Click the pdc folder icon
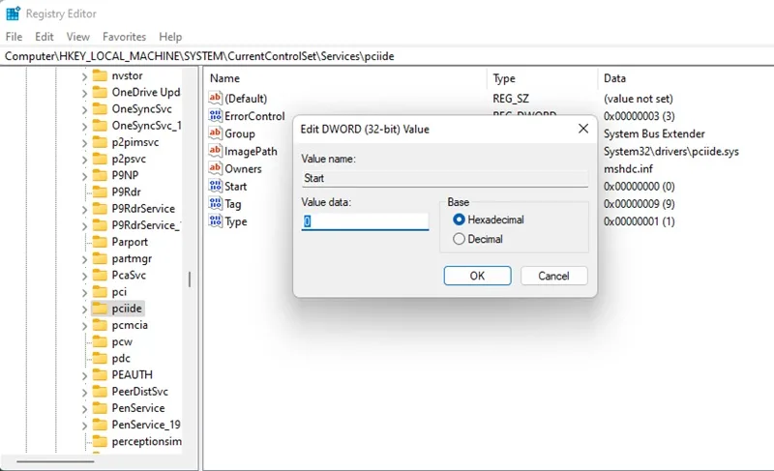 tap(100, 358)
